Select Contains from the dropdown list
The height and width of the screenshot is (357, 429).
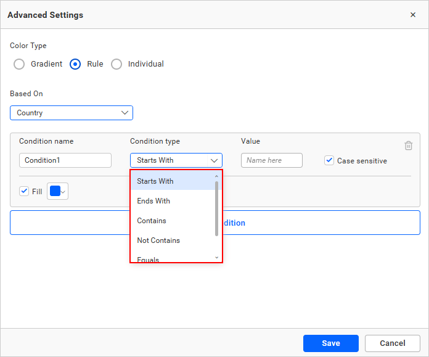tap(152, 221)
